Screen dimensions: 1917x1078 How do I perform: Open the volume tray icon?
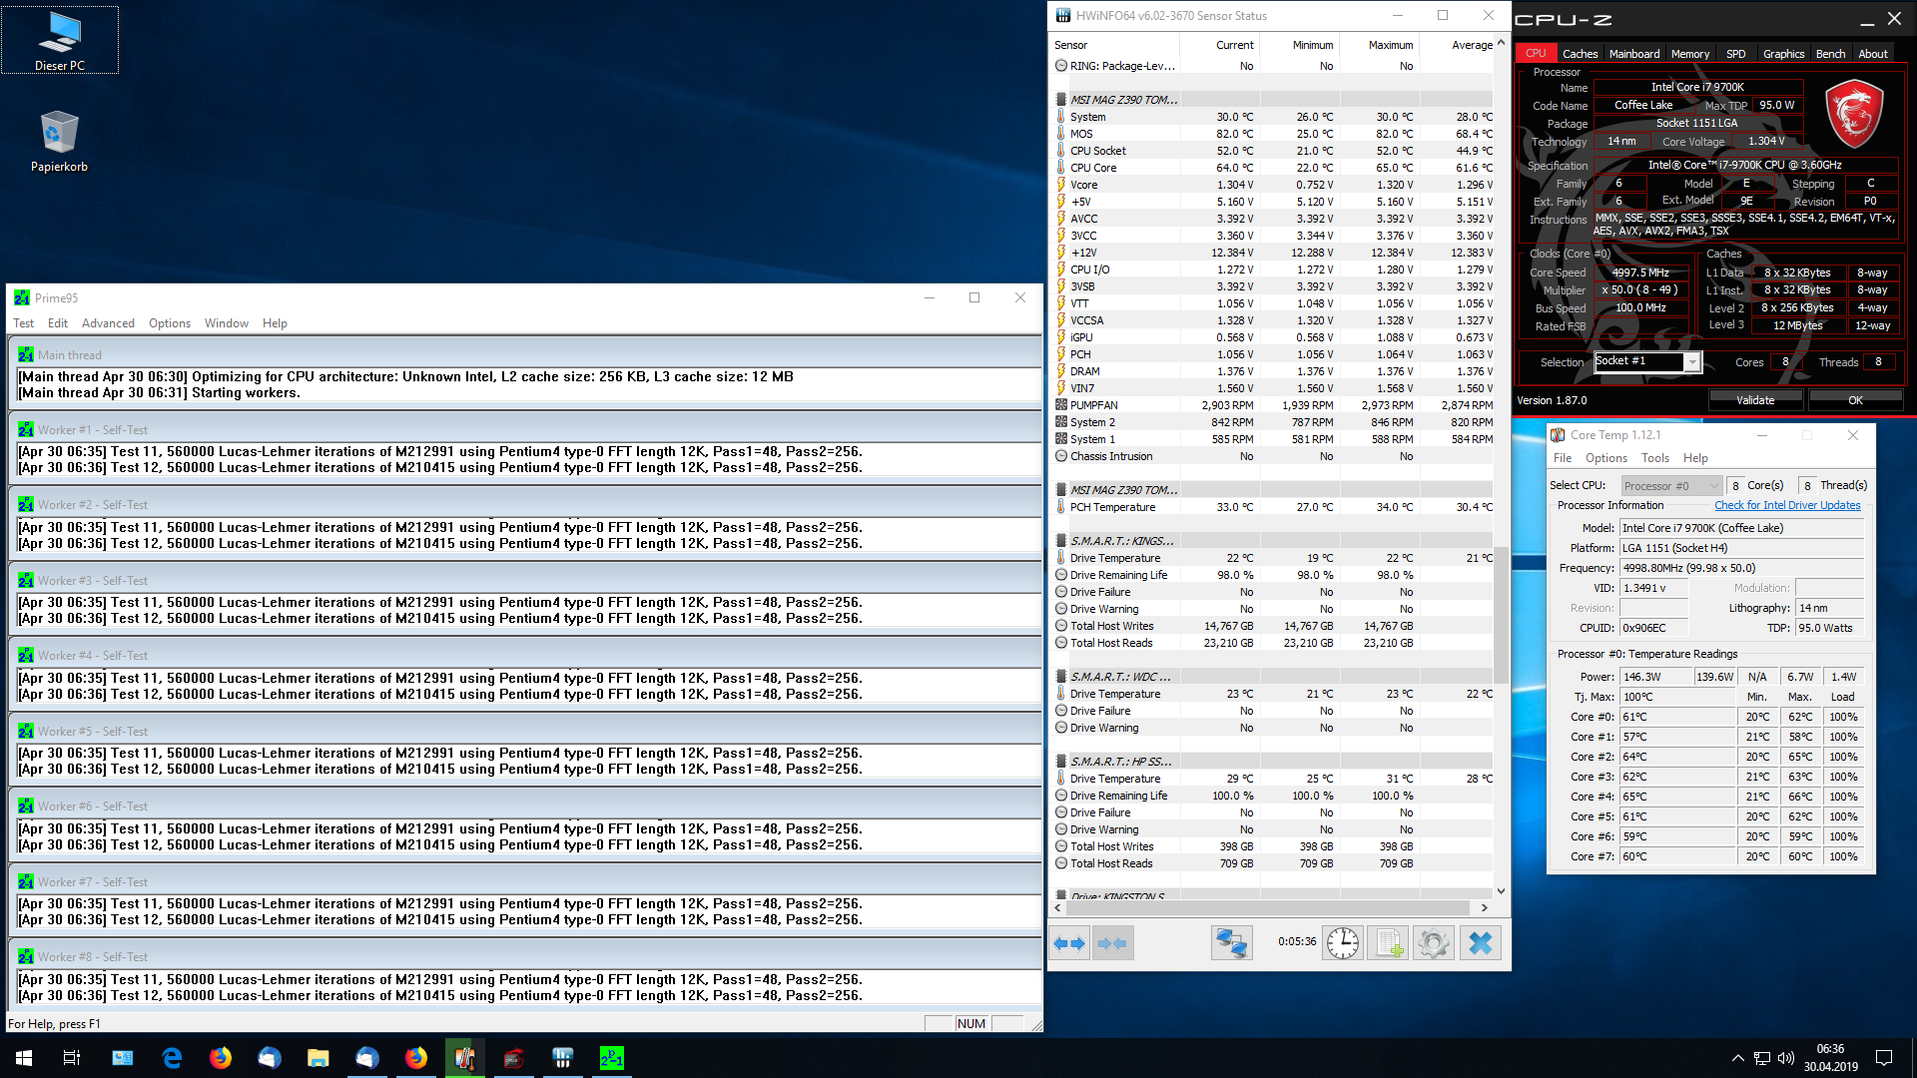click(1786, 1058)
